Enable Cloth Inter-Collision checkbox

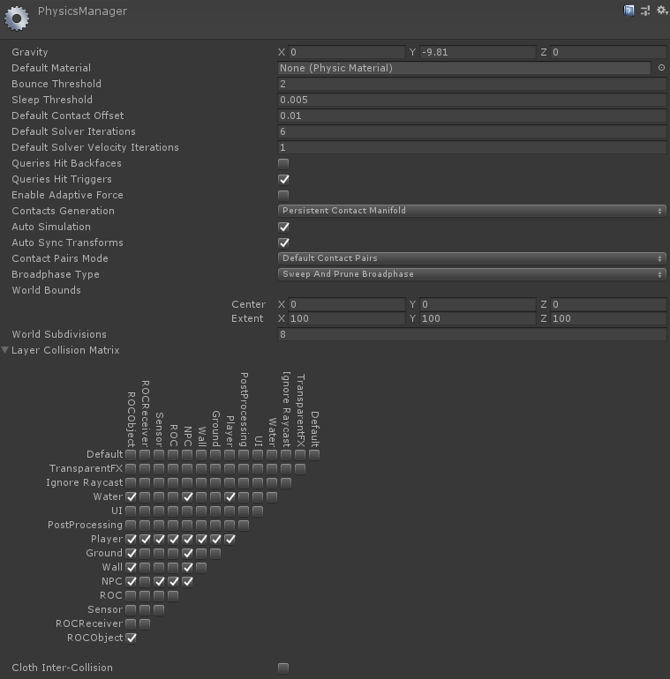tap(283, 668)
